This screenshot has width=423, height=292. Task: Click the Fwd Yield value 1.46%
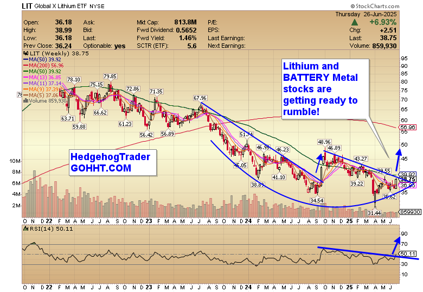click(x=188, y=38)
